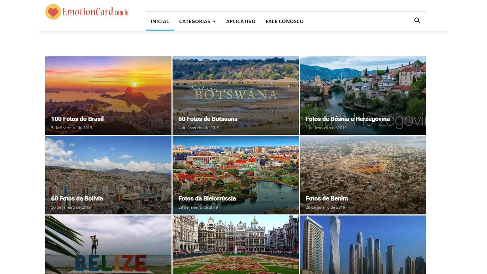Viewport: 487px width, 274px height.
Task: Click the '5 de fevereiro de 2019' date
Action: pos(72,128)
